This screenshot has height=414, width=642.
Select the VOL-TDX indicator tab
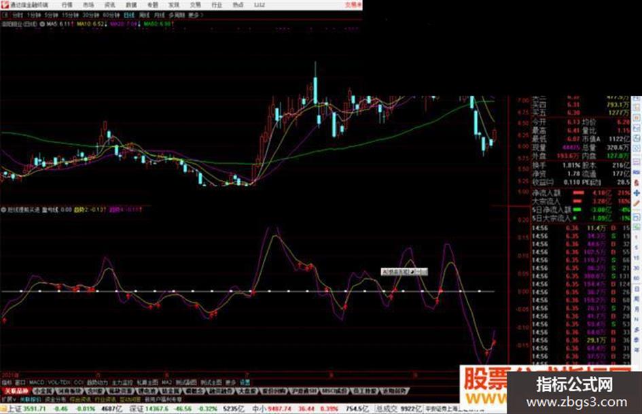tap(59, 383)
